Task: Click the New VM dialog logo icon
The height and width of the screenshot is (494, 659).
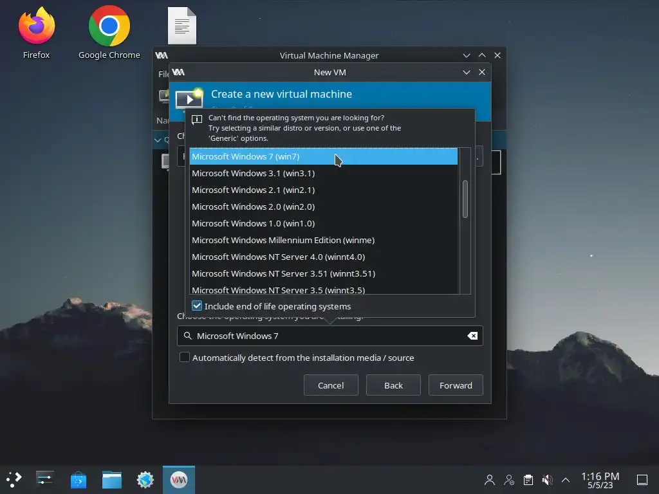Action: [x=178, y=72]
